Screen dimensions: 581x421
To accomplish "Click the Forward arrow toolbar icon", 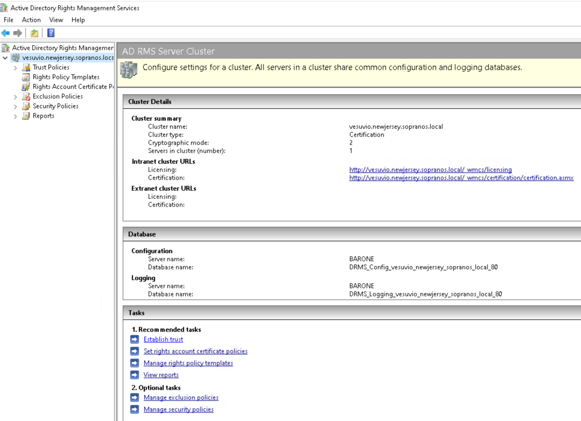I will (18, 33).
